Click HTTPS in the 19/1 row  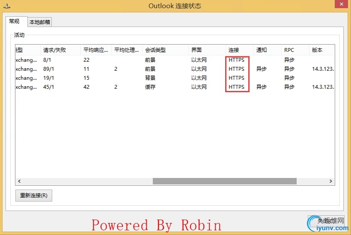(236, 78)
